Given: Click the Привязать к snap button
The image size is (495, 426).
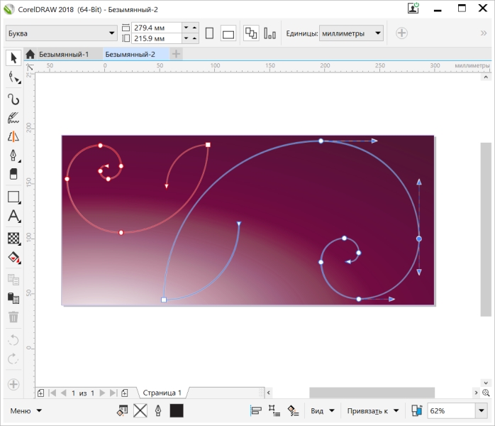Looking at the screenshot, I should click(x=372, y=410).
